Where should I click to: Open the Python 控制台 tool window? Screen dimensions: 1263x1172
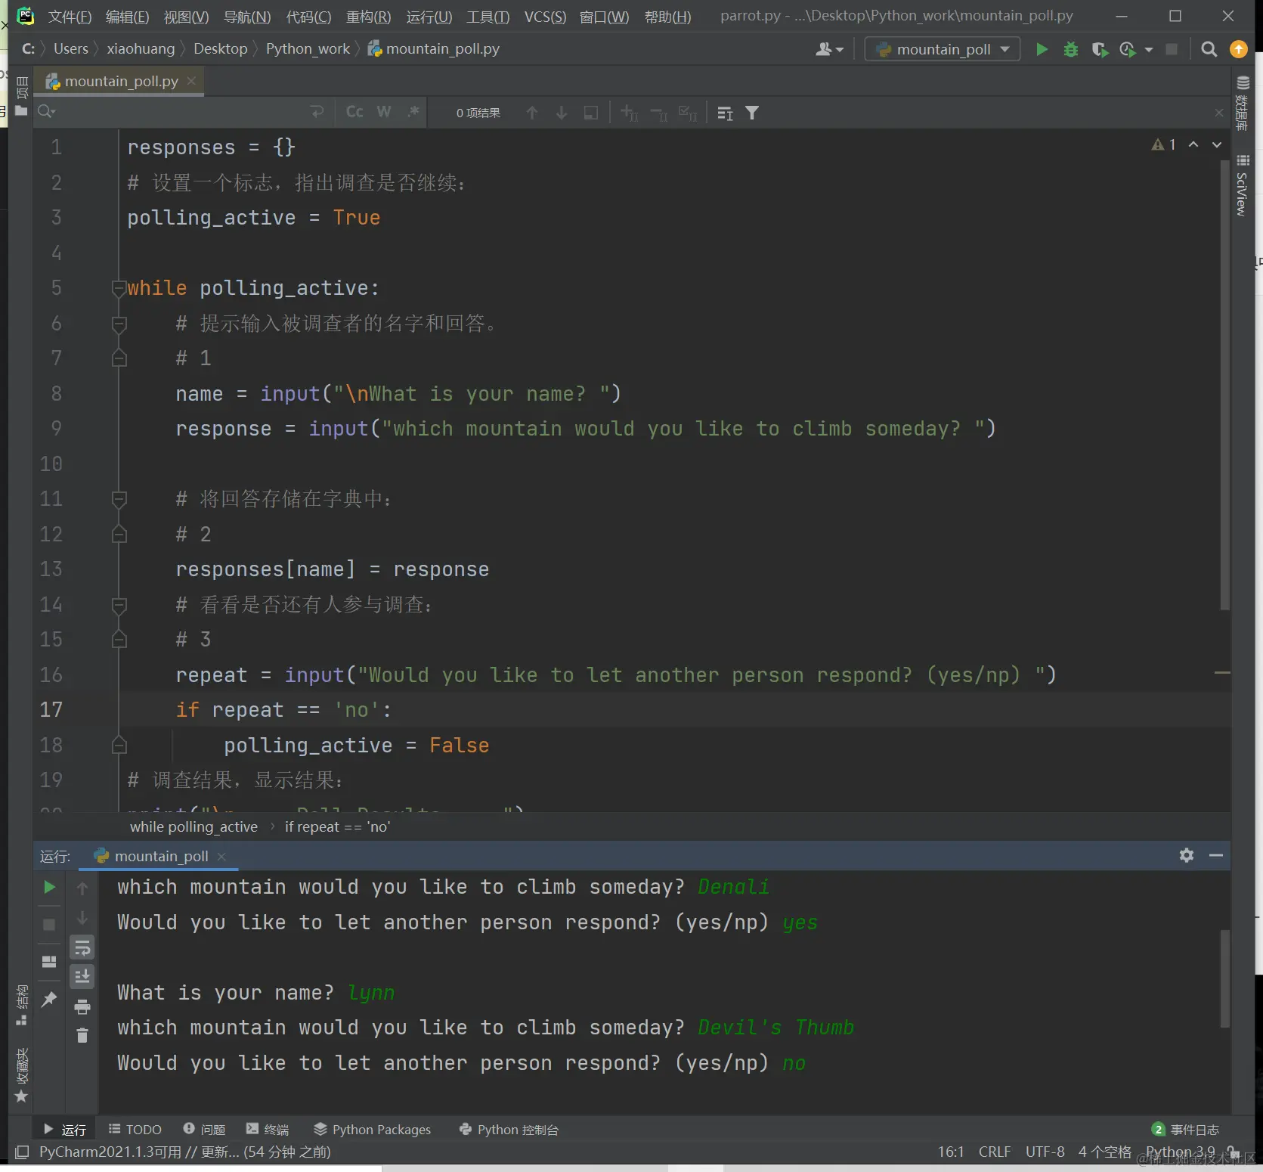pyautogui.click(x=509, y=1129)
